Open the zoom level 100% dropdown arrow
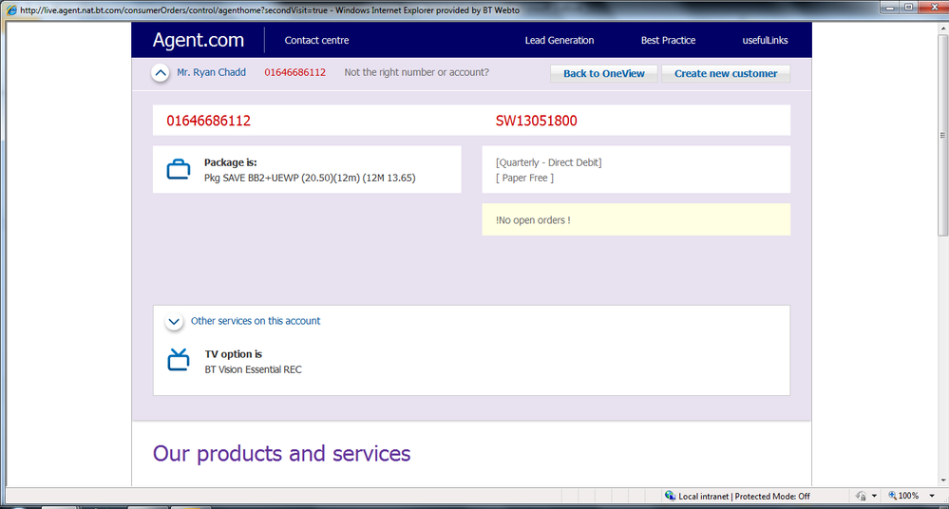The width and height of the screenshot is (949, 509). click(x=932, y=496)
